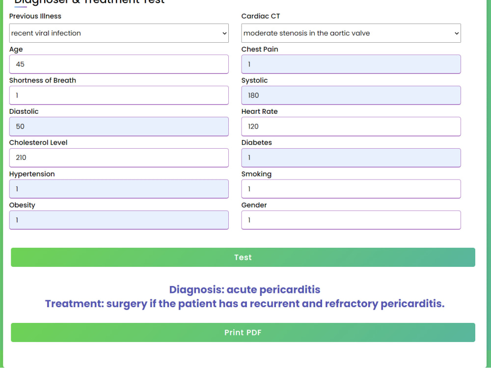The height and width of the screenshot is (368, 491).
Task: Click into the Heart Rate field
Action: coord(351,127)
